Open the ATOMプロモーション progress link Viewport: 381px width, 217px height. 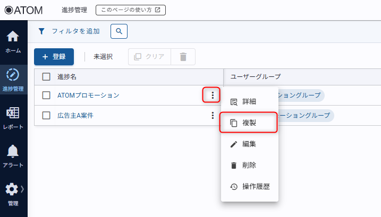tap(88, 96)
